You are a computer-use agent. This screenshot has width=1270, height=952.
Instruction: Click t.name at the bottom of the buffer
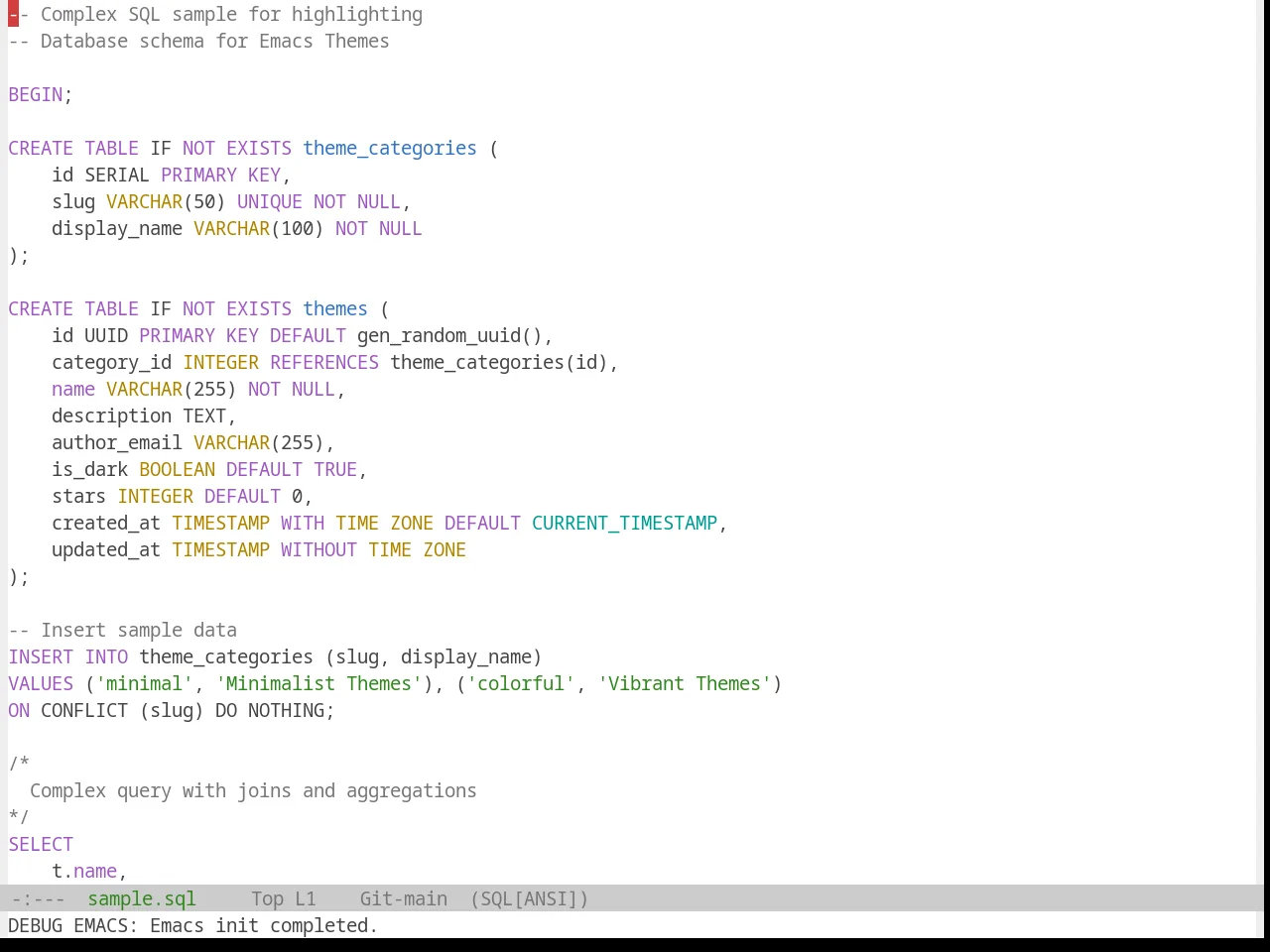pyautogui.click(x=84, y=872)
